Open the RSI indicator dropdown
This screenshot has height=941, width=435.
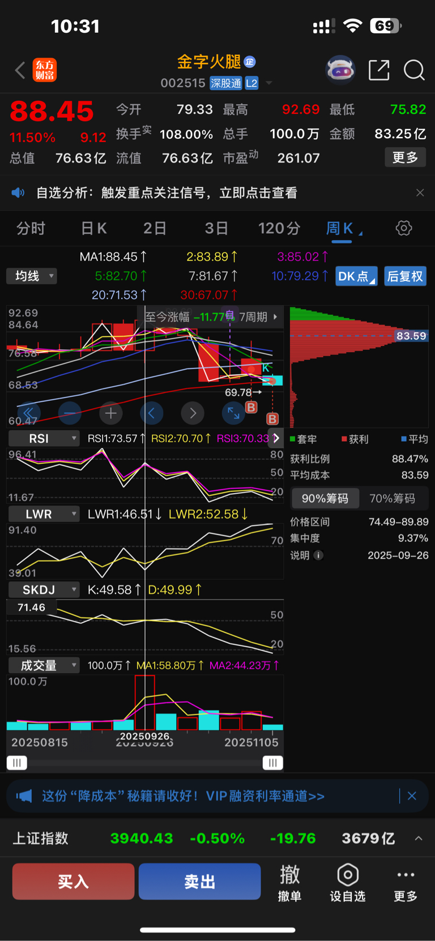(44, 438)
